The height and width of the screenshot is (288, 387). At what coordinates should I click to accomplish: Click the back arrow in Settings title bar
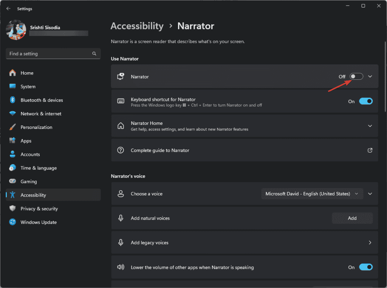(8, 8)
